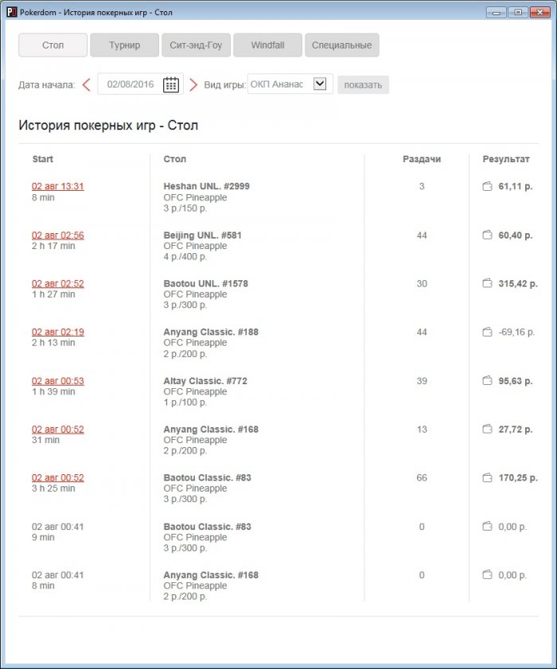Screen dimensions: 557x669
Task: Maximize the Pokerdom window
Action: [x=518, y=12]
